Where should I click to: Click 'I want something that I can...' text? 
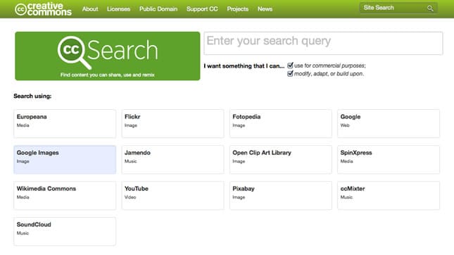244,66
